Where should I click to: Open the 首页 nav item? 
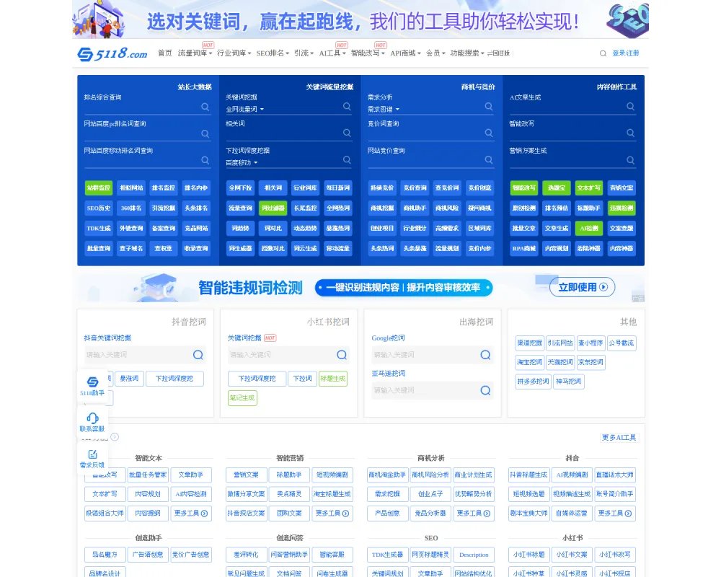click(165, 53)
